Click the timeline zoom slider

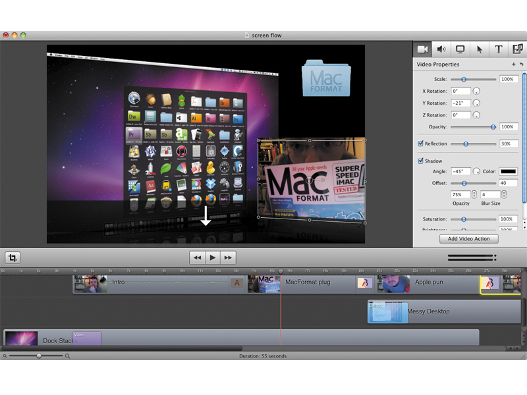pos(36,355)
